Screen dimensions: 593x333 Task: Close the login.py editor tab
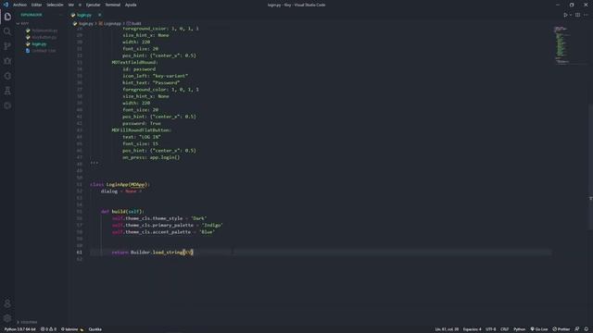point(99,15)
